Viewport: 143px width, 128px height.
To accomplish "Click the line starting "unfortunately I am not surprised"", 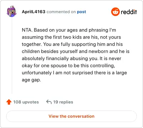I will 74,73.
